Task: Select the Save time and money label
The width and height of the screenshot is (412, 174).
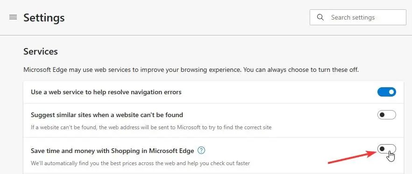Action: pos(113,151)
